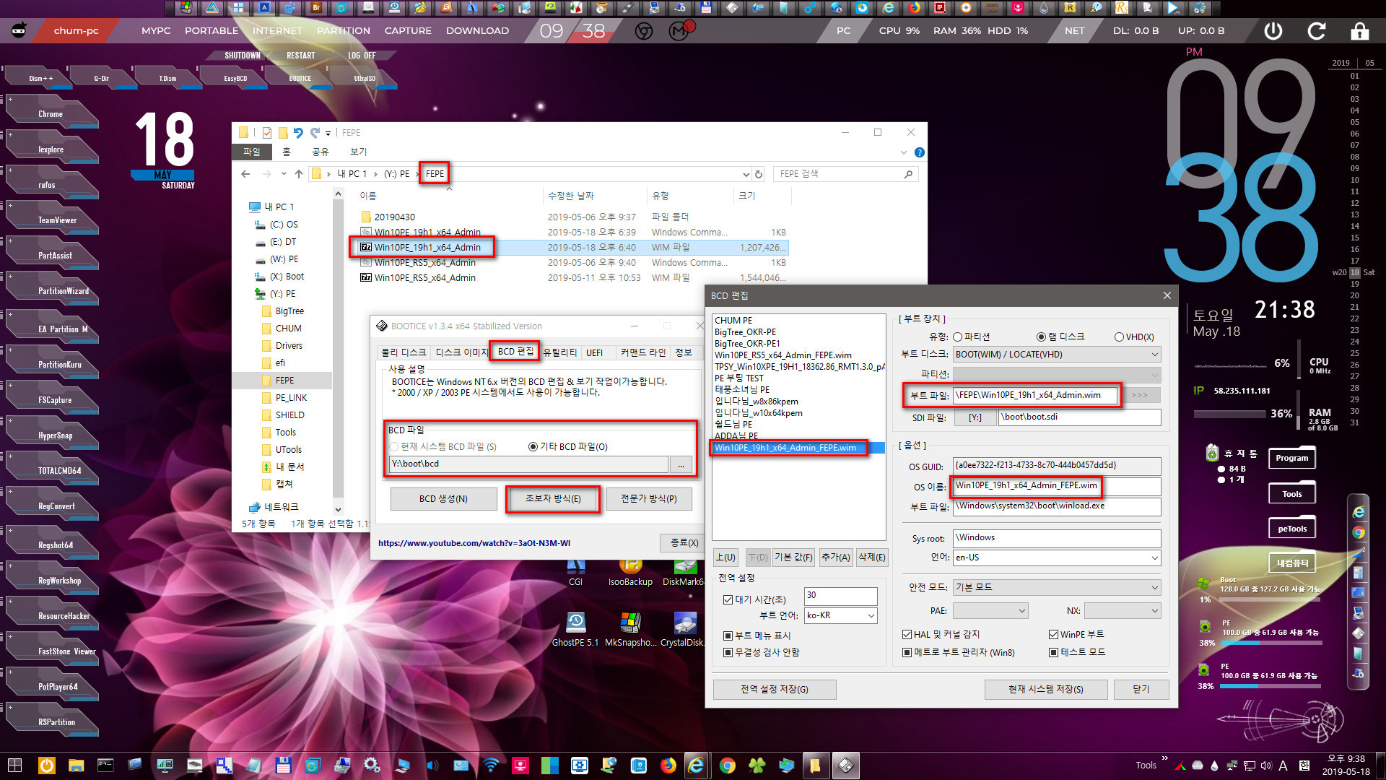Click 전역 설정 저장(G) button
This screenshot has width=1386, height=780.
(x=775, y=689)
